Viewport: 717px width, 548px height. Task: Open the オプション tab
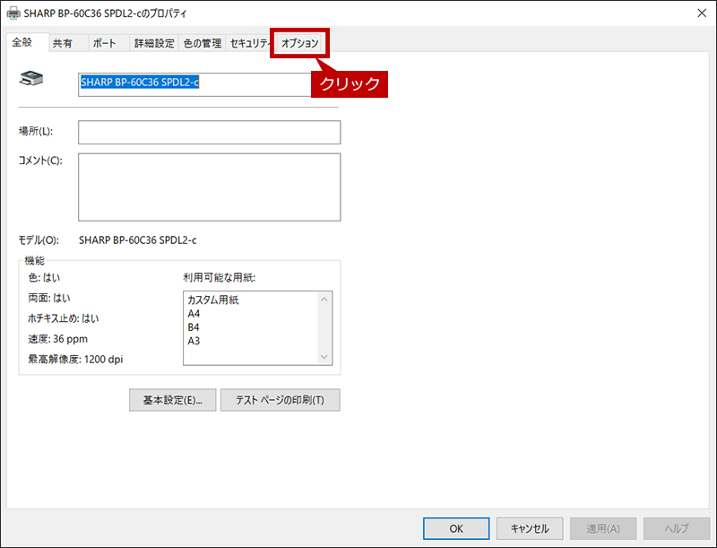point(300,43)
